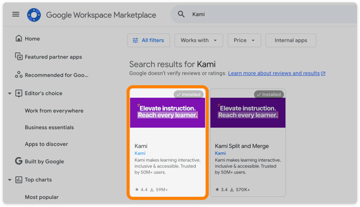Image resolution: width=360 pixels, height=207 pixels.
Task: Select Business essentials
Action: tap(49, 127)
